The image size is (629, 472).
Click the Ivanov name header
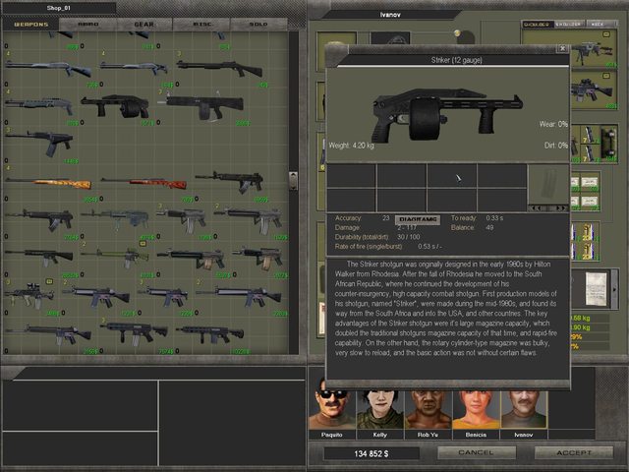(x=390, y=15)
